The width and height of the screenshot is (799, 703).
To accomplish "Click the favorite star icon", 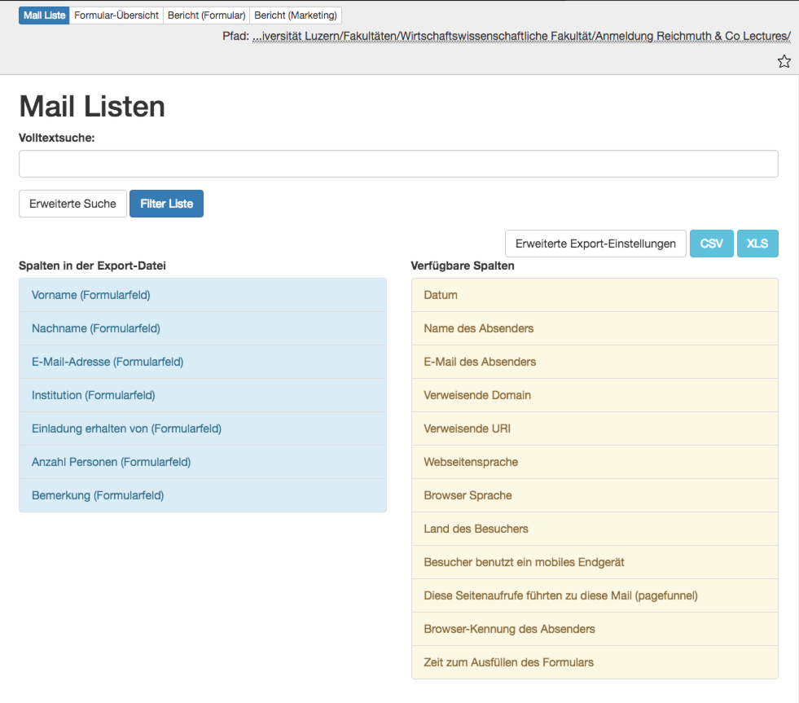I will (784, 61).
